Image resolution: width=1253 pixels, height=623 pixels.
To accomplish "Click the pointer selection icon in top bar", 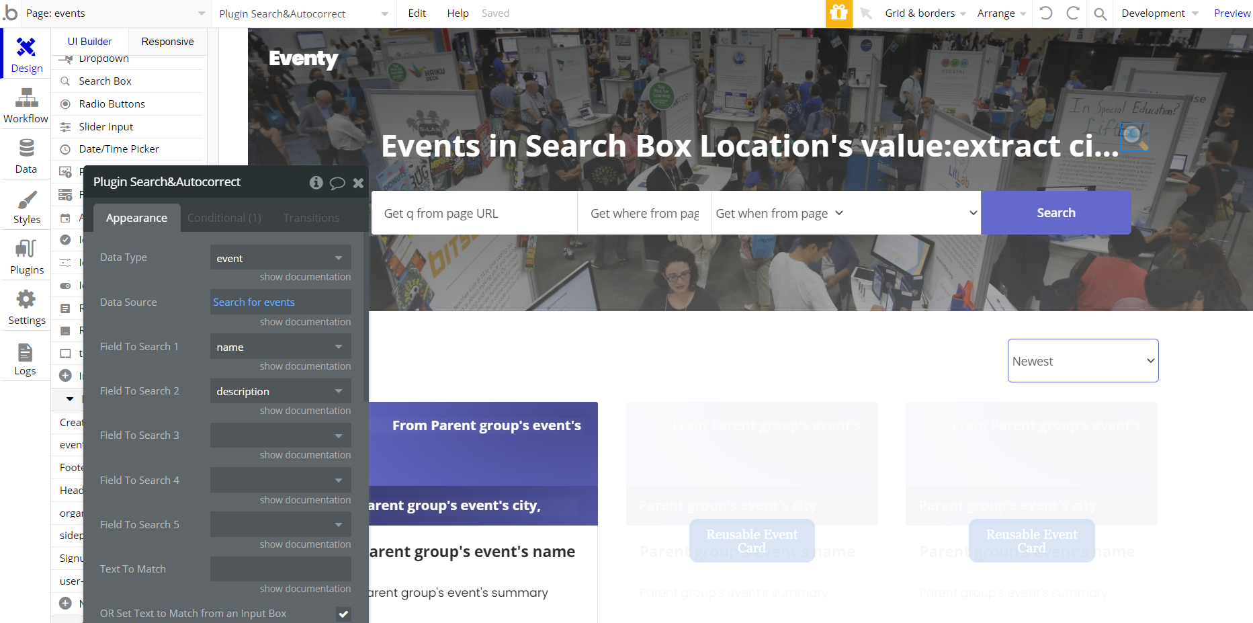I will (x=866, y=13).
